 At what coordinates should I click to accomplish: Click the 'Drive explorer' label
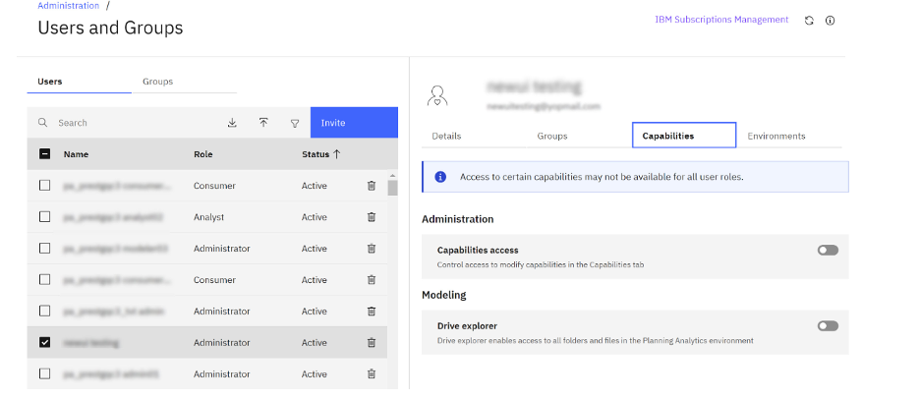click(x=467, y=326)
